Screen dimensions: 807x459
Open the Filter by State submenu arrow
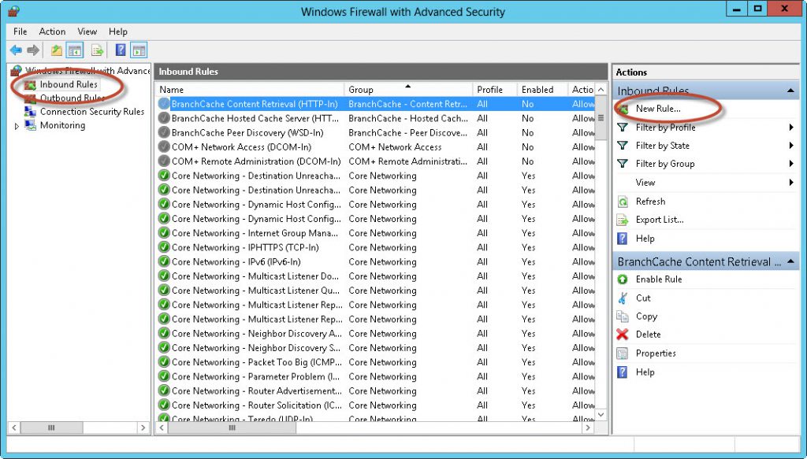[791, 146]
